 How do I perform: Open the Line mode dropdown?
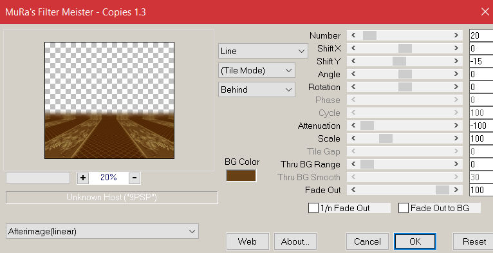pos(263,51)
